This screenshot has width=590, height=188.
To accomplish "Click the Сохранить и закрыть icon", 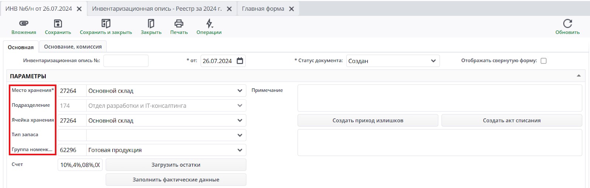I will (x=106, y=24).
